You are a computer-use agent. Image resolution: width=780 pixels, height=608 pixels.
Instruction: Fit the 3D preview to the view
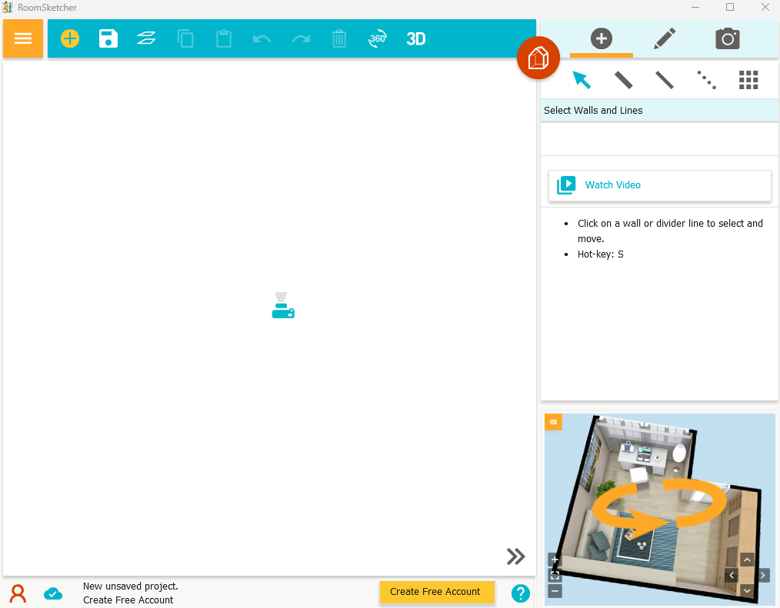pos(555,576)
